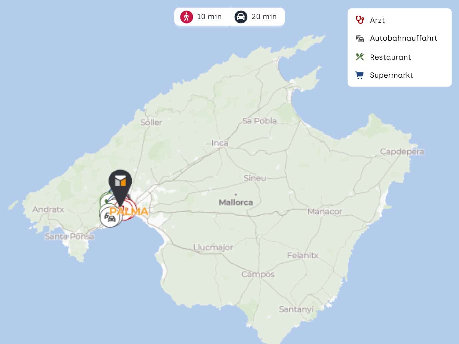This screenshot has height=344, width=459.
Task: Click the blue shopping cart Supermarkt icon
Action: (x=360, y=75)
